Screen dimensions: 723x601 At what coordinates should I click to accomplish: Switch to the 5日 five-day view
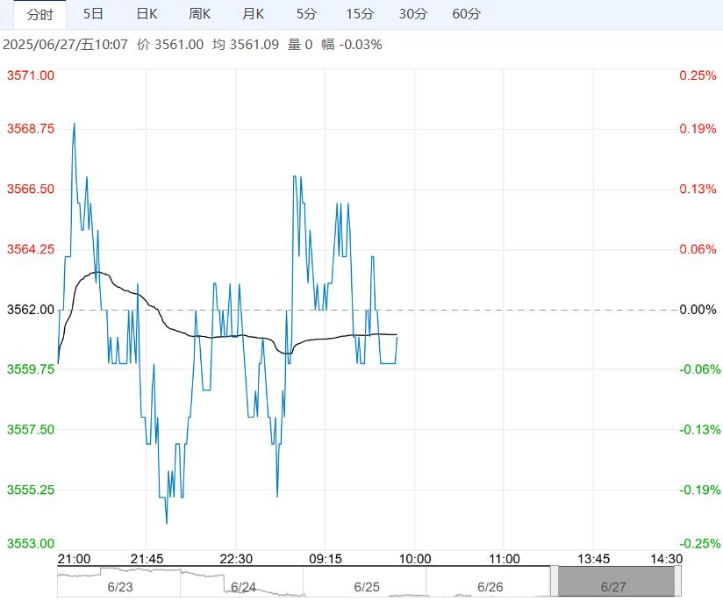93,14
